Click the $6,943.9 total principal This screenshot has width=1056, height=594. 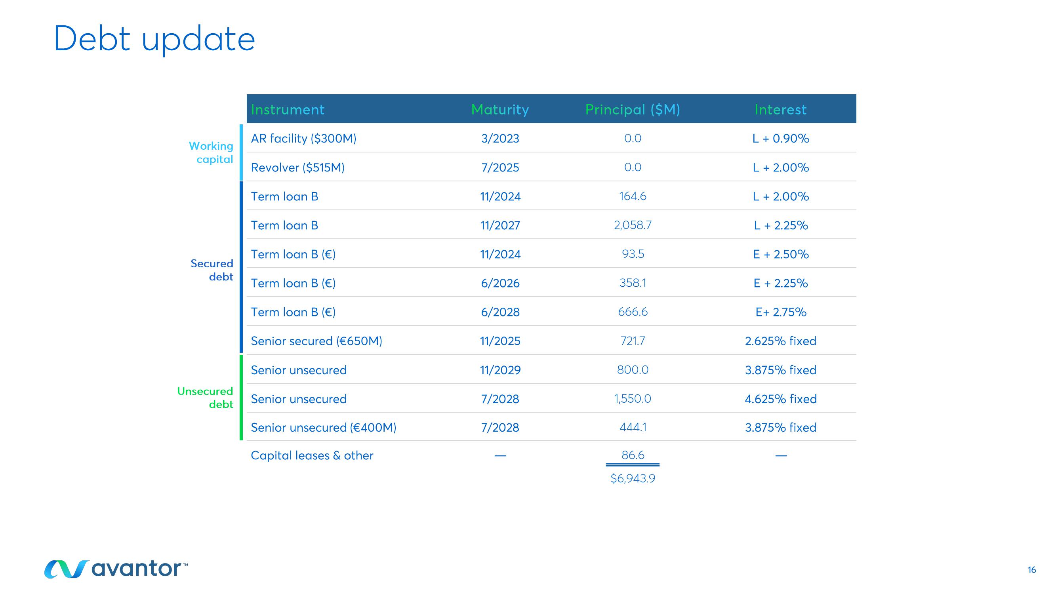tap(633, 478)
